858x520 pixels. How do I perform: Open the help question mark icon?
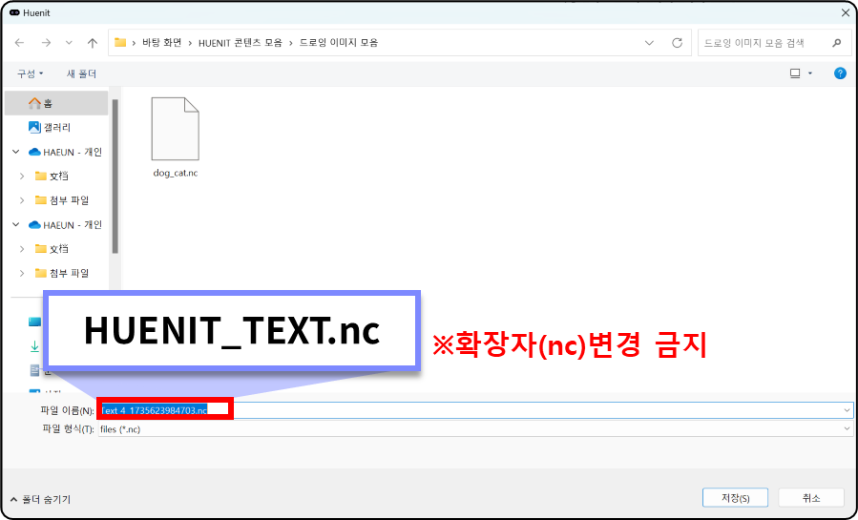pyautogui.click(x=840, y=73)
